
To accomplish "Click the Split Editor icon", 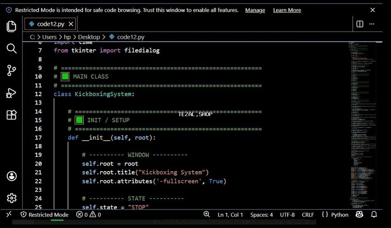I will tap(360, 24).
